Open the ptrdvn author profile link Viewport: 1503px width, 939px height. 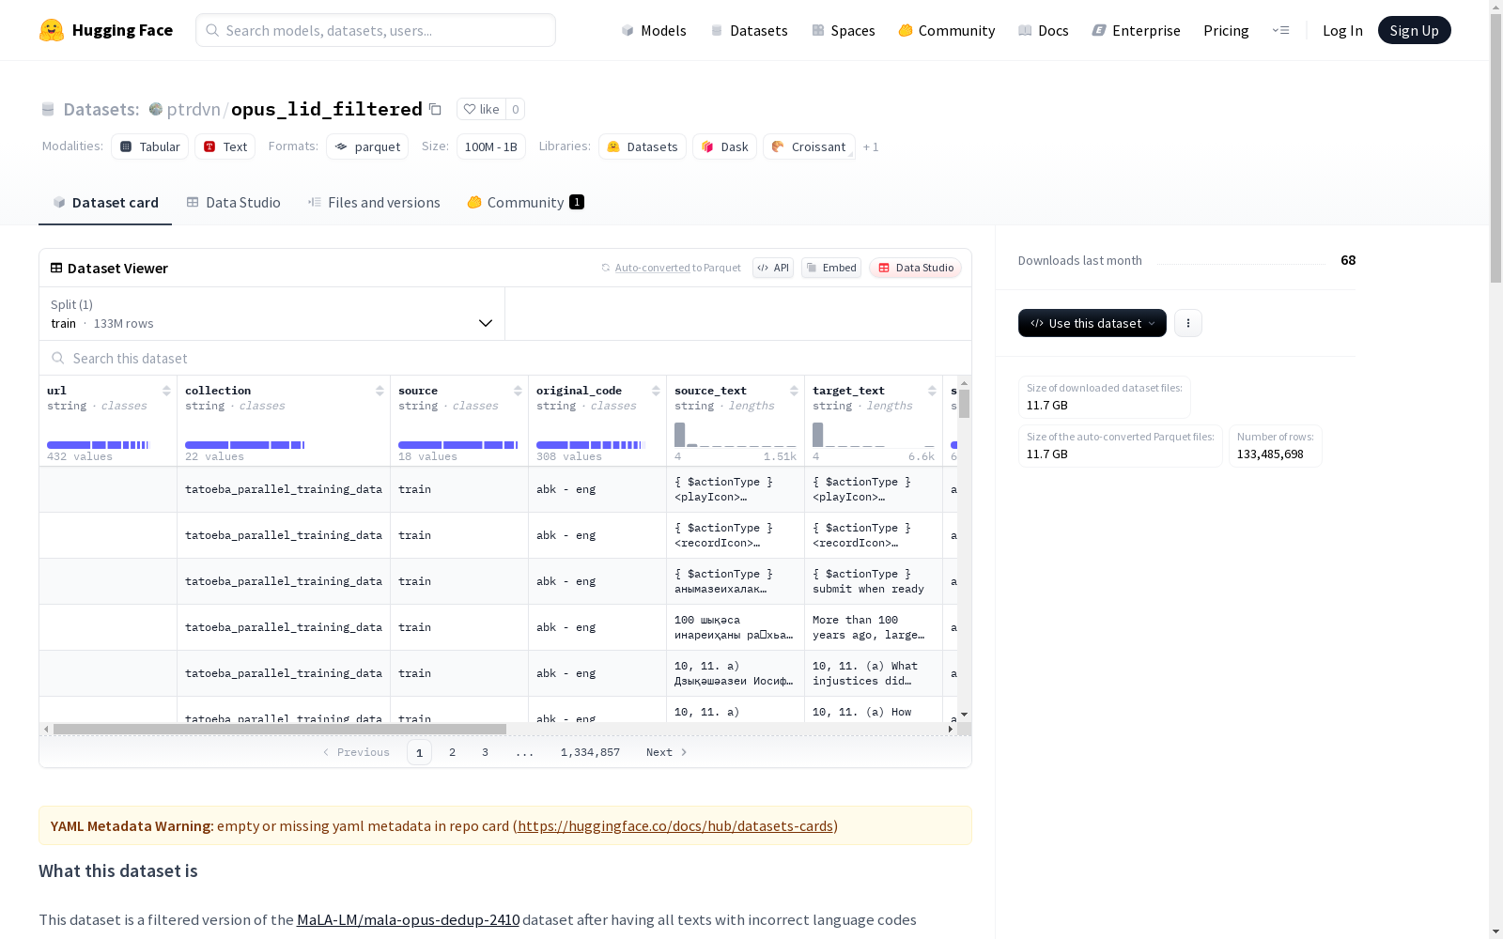(x=194, y=109)
